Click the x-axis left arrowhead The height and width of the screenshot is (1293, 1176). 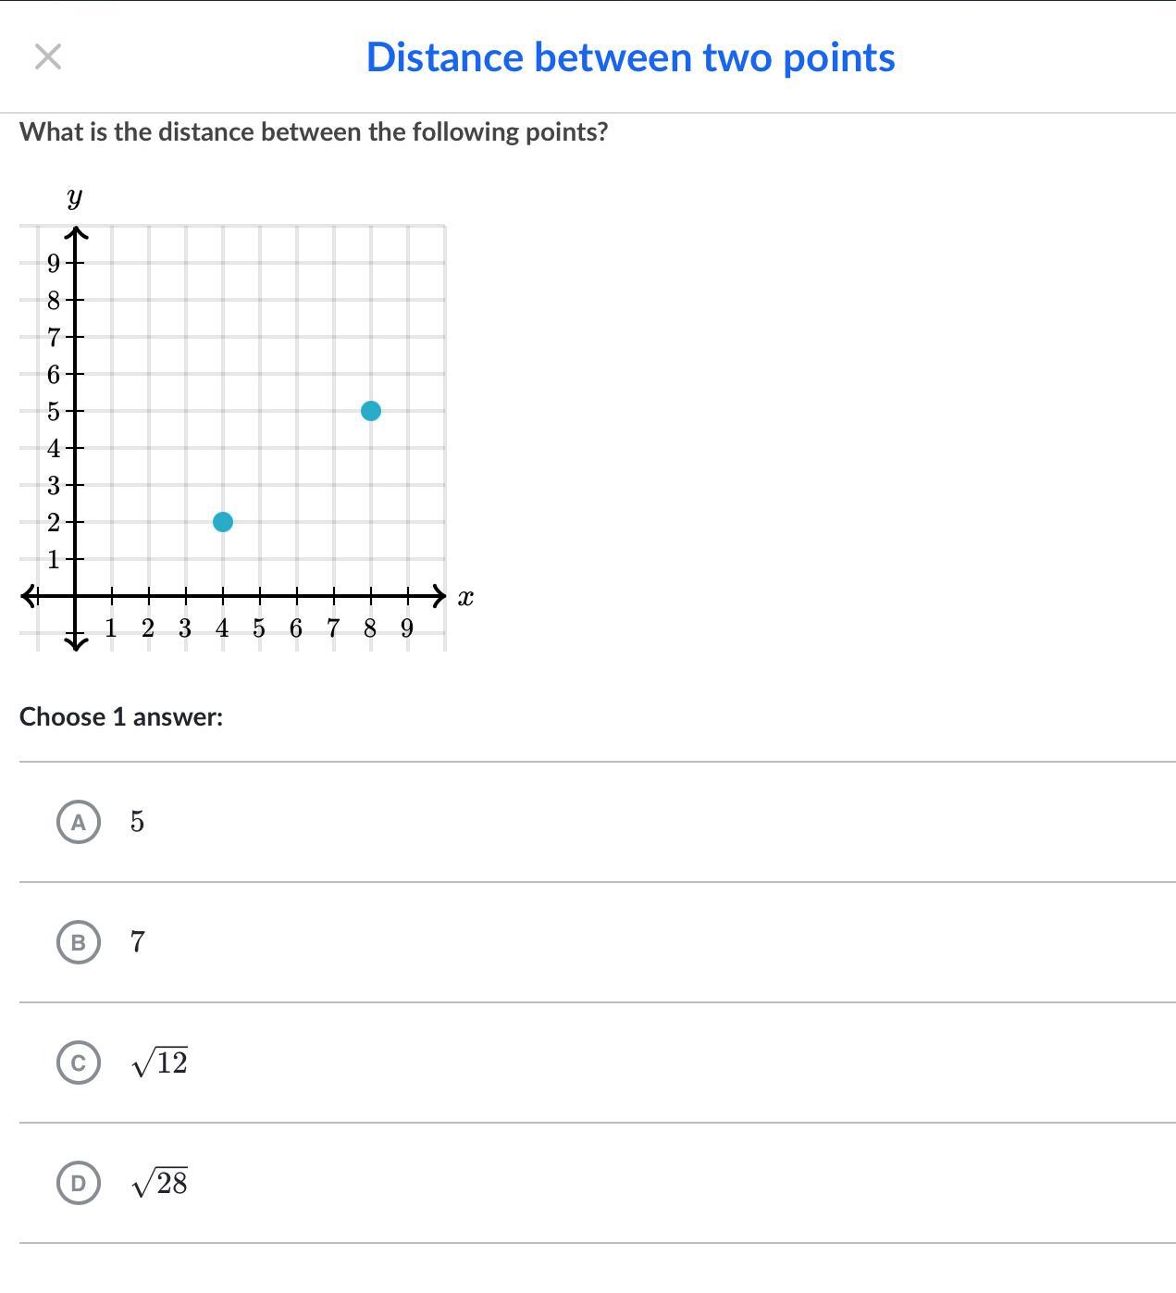pyautogui.click(x=29, y=596)
